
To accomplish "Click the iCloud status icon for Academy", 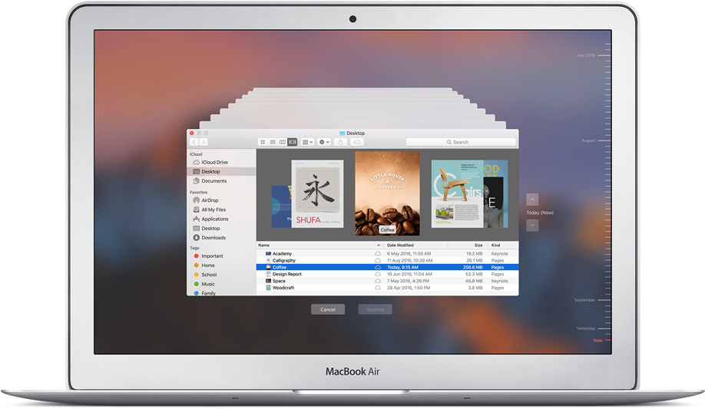I will (x=378, y=254).
